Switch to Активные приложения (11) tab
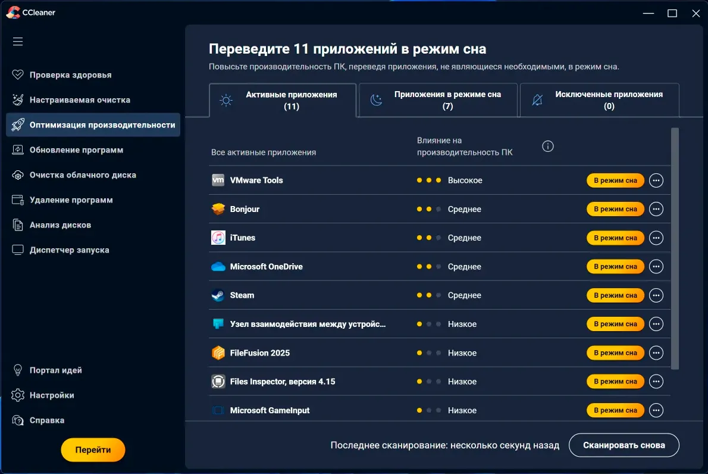 click(283, 100)
